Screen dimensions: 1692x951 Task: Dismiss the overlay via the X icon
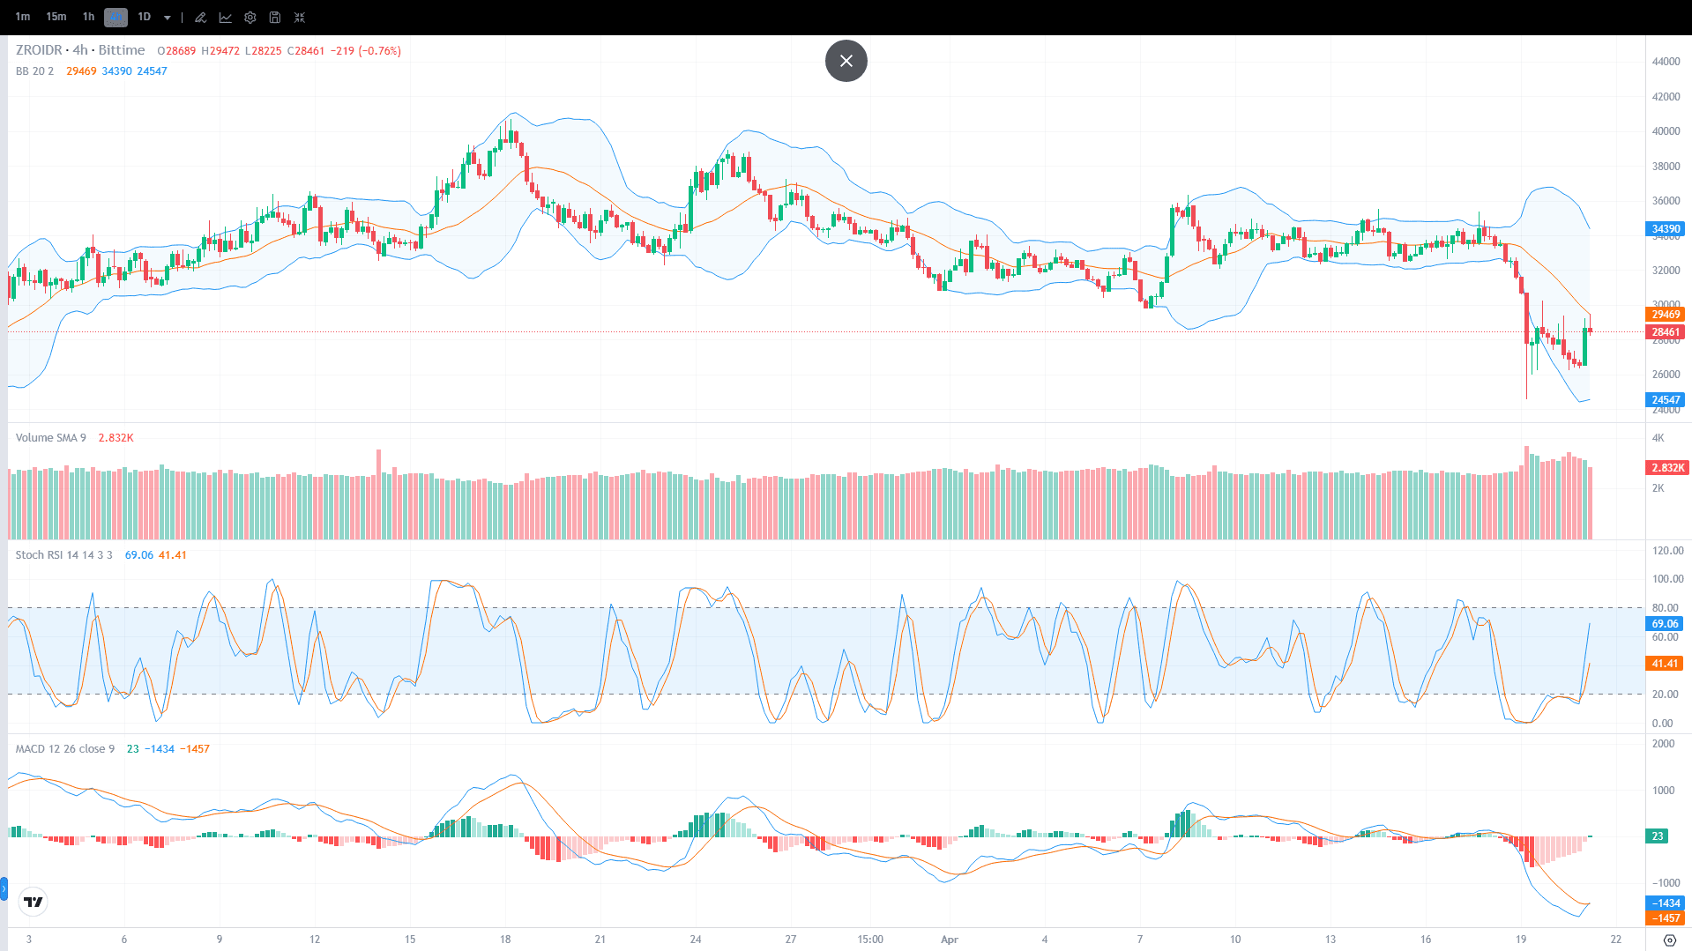coord(846,61)
